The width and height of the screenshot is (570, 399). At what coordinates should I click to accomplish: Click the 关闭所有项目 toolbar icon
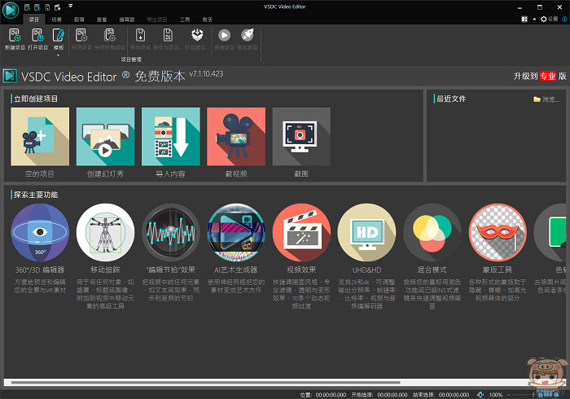[110, 35]
